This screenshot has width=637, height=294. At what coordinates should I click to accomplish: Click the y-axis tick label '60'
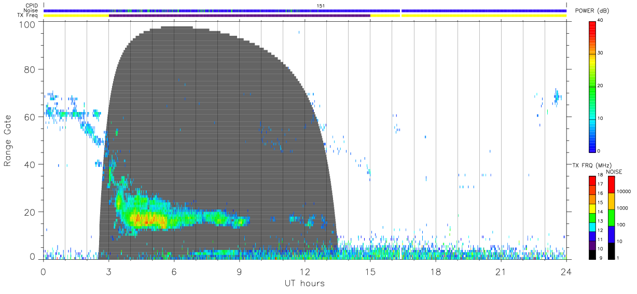[30, 117]
